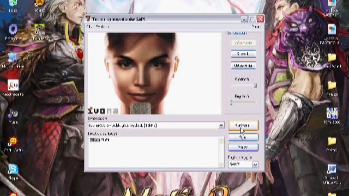Select the FIFA 2006 desktop icon
The width and height of the screenshot is (349, 196).
332,113
